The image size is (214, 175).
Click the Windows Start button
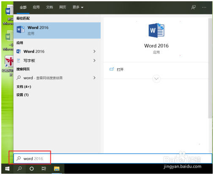click(7, 169)
